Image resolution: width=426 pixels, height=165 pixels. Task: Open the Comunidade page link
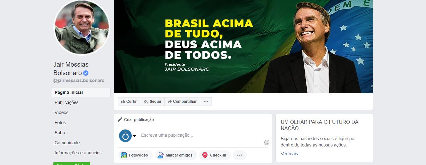pyautogui.click(x=67, y=143)
